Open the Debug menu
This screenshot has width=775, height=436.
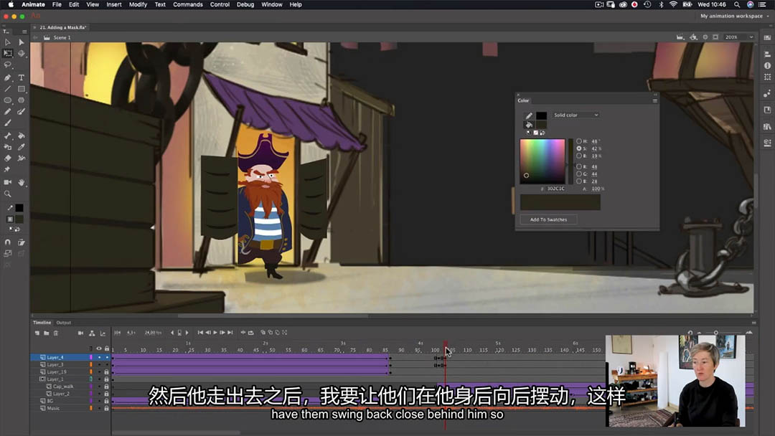click(x=245, y=4)
